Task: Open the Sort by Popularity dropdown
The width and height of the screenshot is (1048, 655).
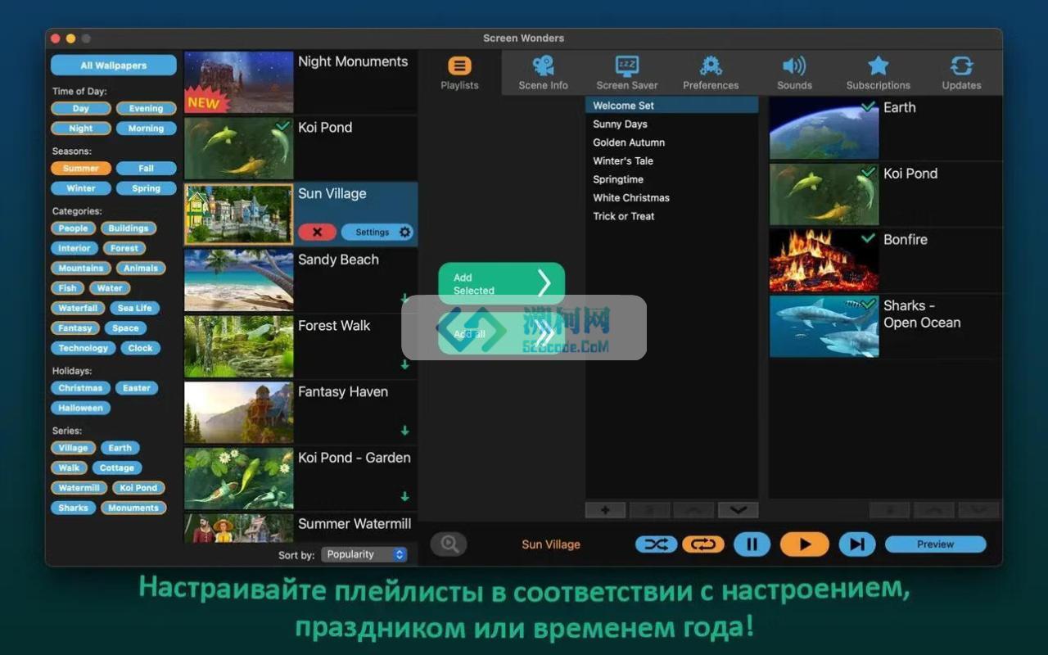Action: [364, 554]
